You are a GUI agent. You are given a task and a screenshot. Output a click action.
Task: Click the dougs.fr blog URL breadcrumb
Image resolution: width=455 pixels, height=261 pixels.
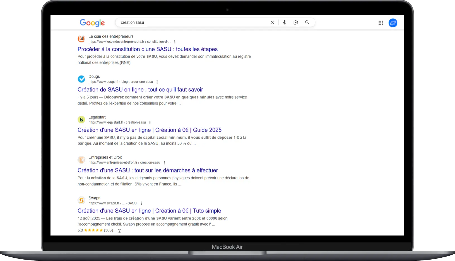[x=121, y=82]
